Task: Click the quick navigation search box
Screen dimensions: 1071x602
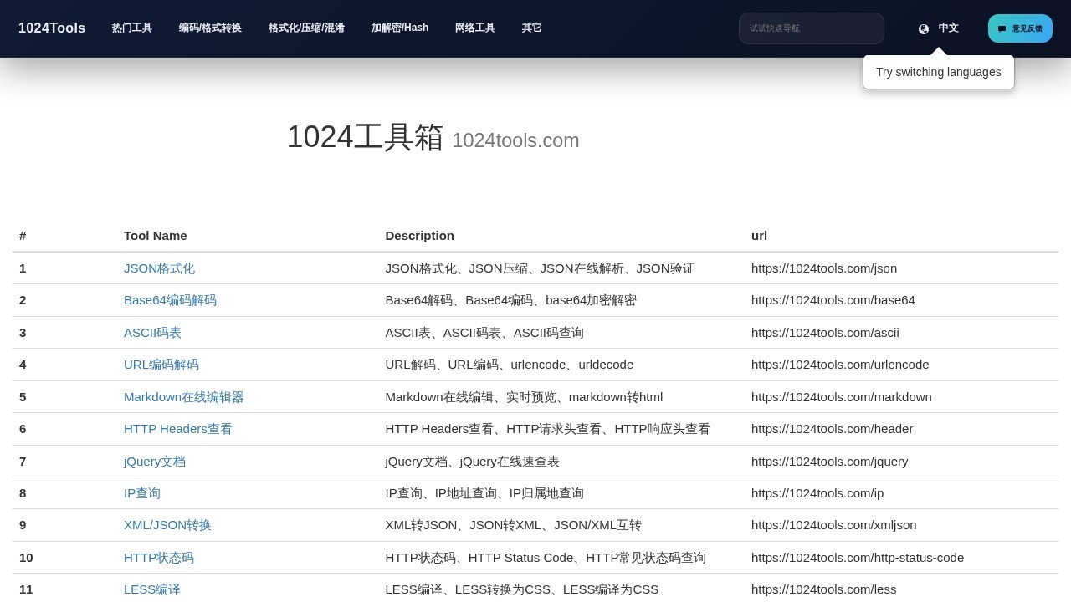Action: point(811,28)
